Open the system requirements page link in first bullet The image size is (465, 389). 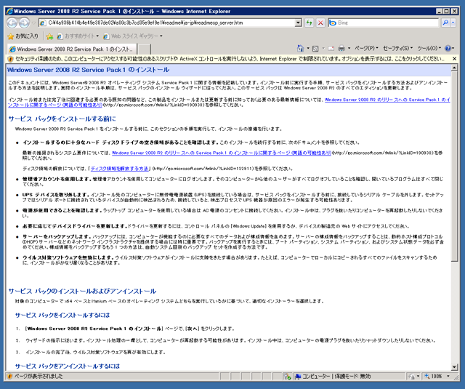pyautogui.click(x=221, y=153)
